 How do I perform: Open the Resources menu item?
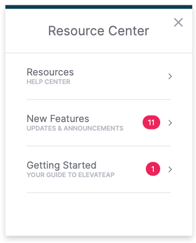pos(99,77)
